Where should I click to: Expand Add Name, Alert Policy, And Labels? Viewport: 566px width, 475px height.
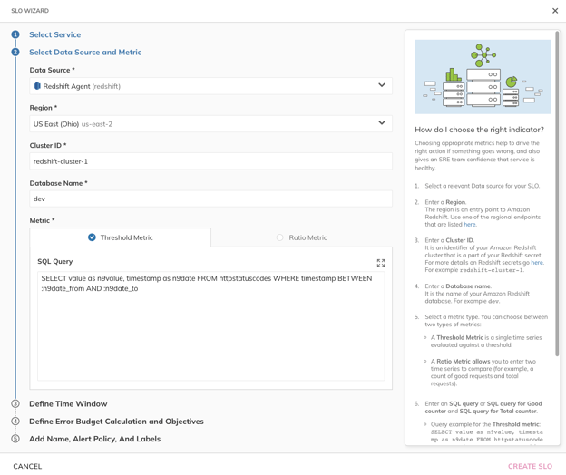tap(95, 439)
